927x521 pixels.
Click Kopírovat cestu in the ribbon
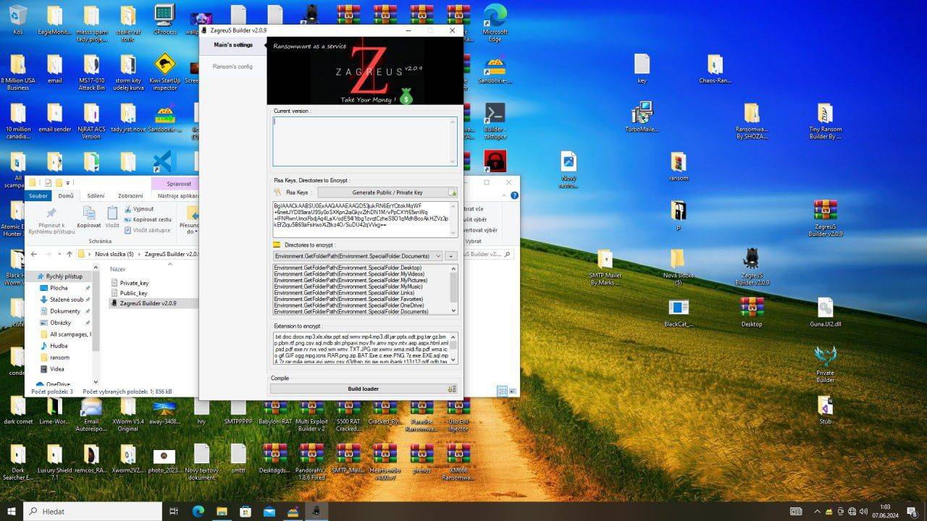[x=148, y=219]
